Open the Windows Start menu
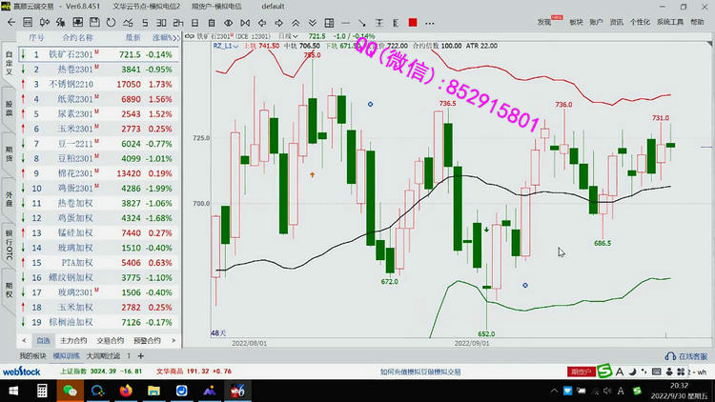Image resolution: width=715 pixels, height=402 pixels. tap(14, 390)
